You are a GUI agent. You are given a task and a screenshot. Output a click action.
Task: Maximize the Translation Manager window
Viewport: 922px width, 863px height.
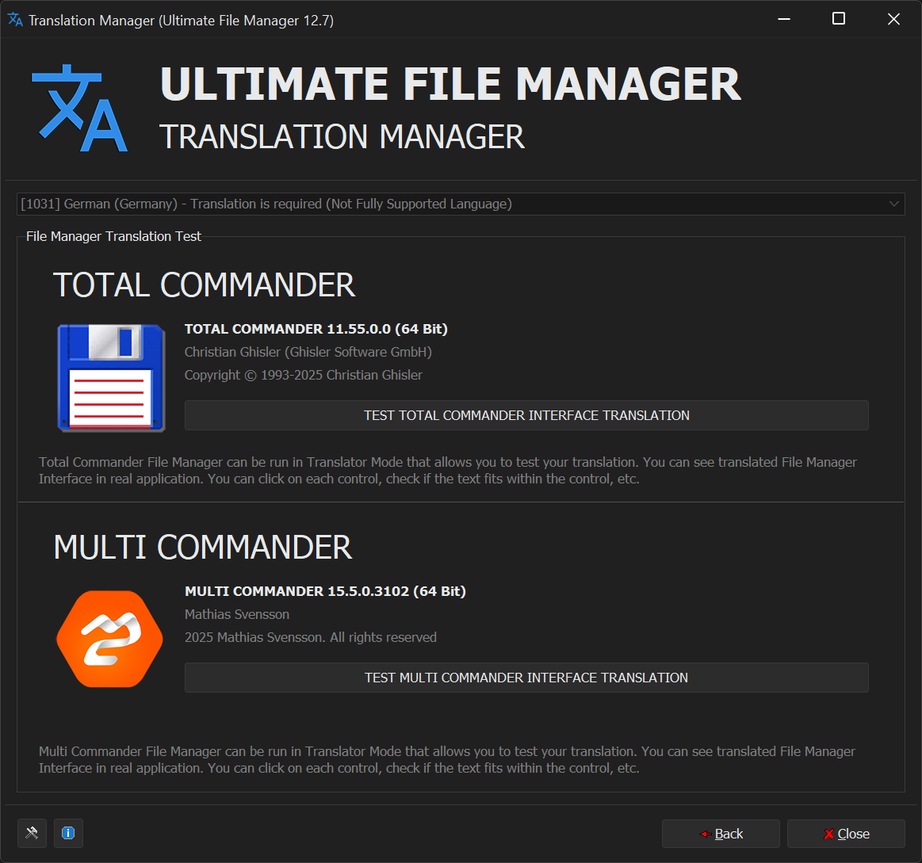[x=838, y=19]
